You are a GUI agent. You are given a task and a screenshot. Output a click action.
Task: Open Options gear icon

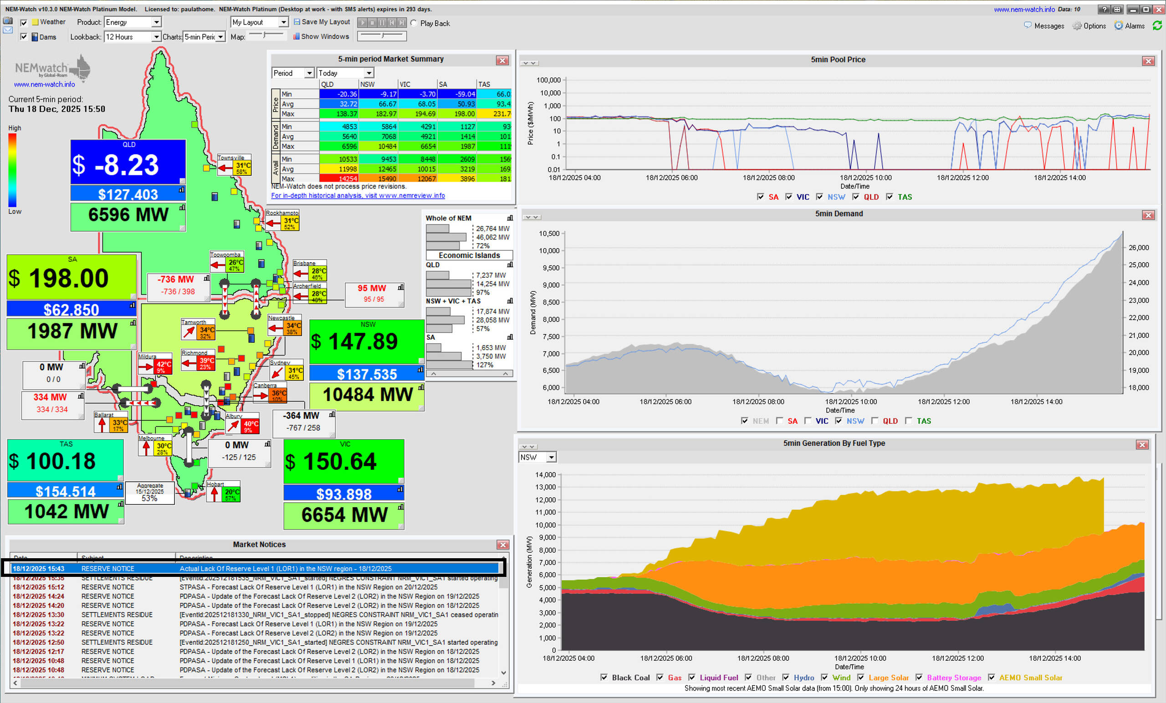[1077, 26]
